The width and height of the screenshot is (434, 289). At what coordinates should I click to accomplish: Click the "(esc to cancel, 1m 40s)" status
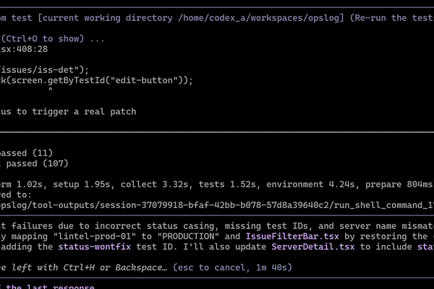tap(232, 268)
